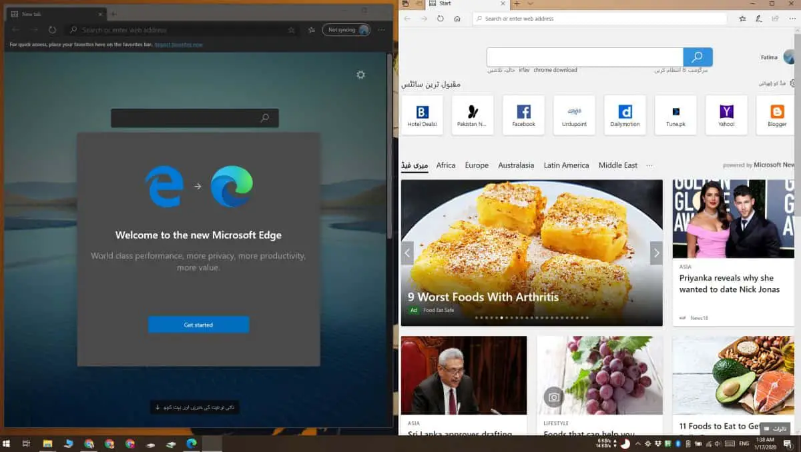Viewport: 801px width, 452px height.
Task: Add a new tab in new Edge window
Action: pos(113,14)
